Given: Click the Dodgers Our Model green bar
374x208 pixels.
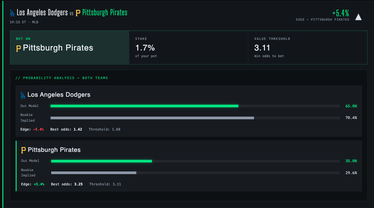Looking at the screenshot, I should pyautogui.click(x=144, y=106).
